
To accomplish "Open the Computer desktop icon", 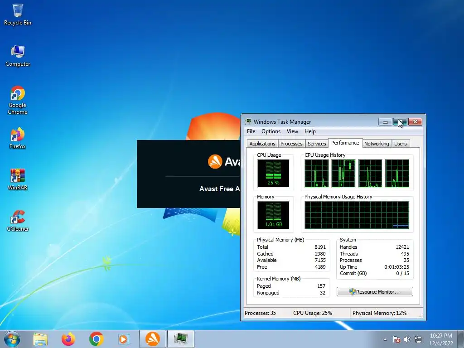I will [x=18, y=56].
